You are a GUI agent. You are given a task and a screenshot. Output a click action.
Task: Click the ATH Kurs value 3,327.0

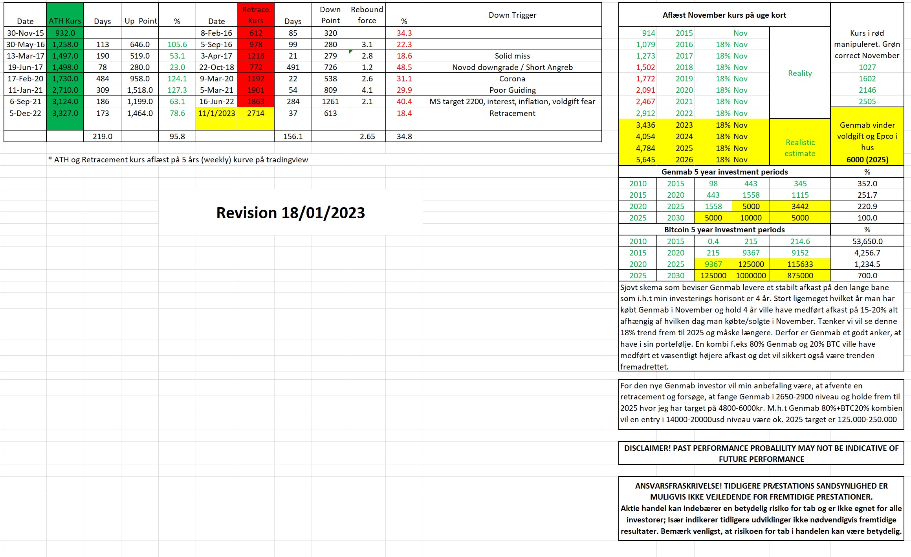[x=65, y=113]
